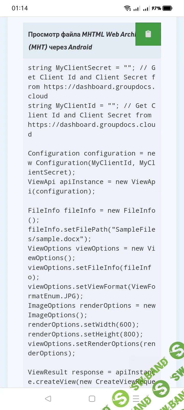Click the renderOptions.setHeight(800) line
This screenshot has width=184, height=410.
pyautogui.click(x=85, y=334)
